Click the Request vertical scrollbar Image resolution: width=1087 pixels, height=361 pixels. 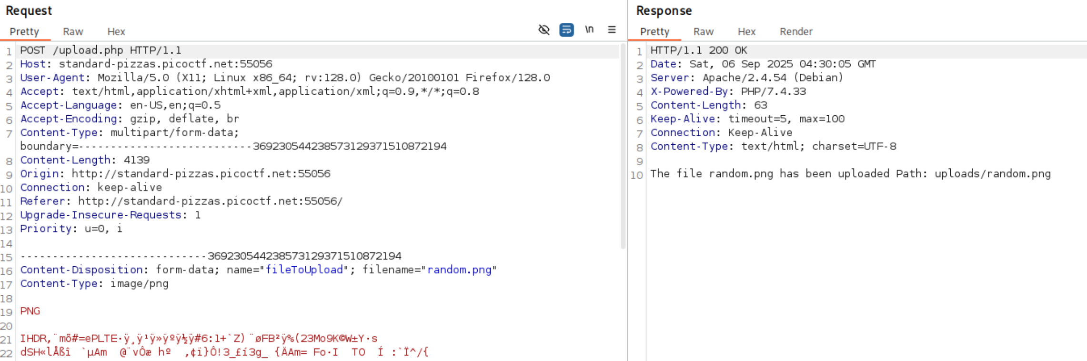tap(623, 146)
